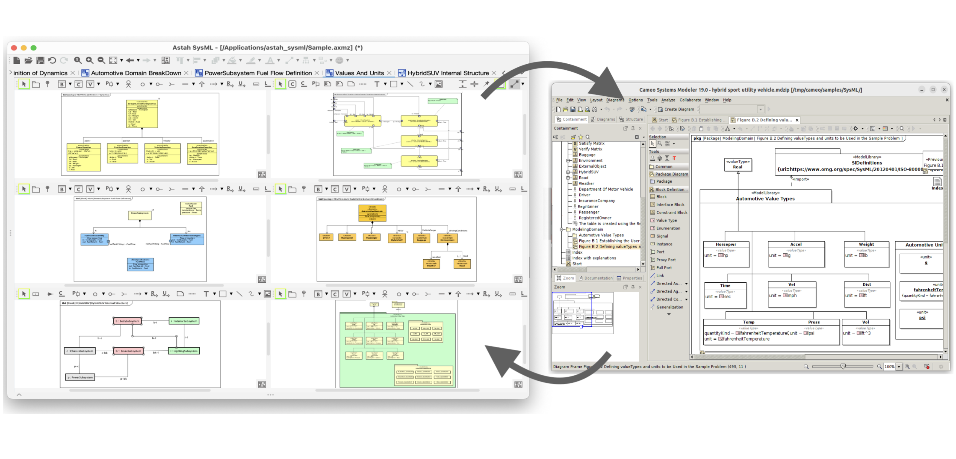Expand the HybridSUV tree node
Image resolution: width=956 pixels, height=459 pixels.
568,172
